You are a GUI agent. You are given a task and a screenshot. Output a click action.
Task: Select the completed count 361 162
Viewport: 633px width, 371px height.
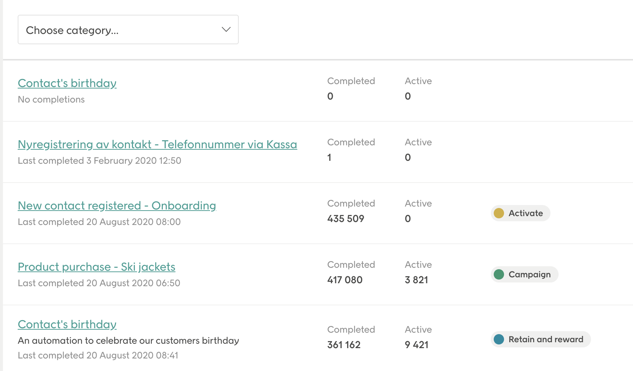point(344,345)
